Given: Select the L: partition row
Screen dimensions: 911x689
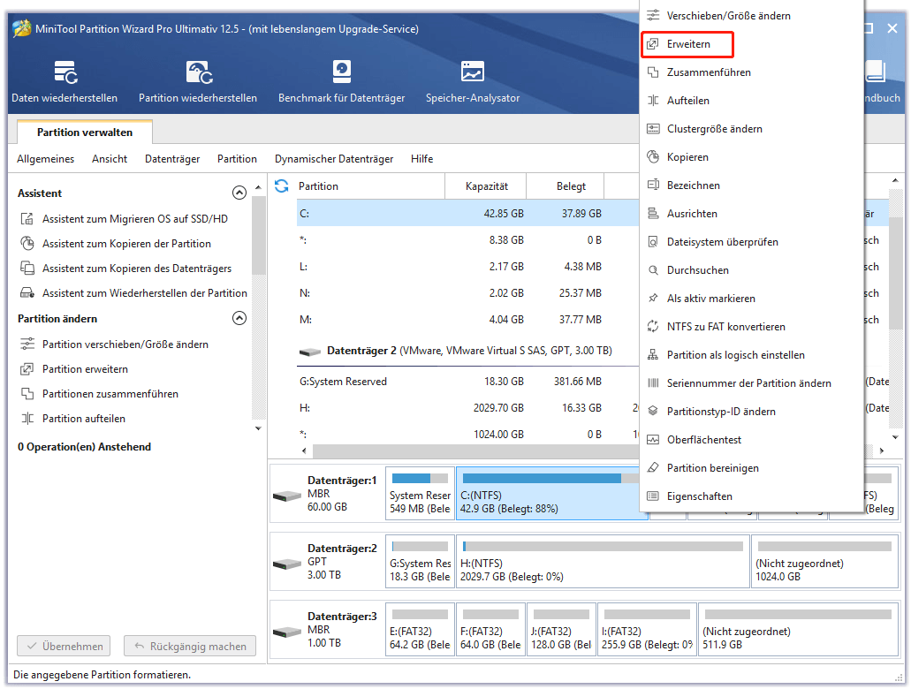Looking at the screenshot, I should pos(467,267).
